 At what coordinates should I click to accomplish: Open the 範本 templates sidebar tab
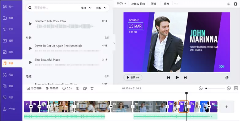(11, 6)
